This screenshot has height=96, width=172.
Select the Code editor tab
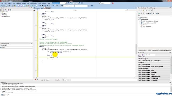(x=64, y=80)
